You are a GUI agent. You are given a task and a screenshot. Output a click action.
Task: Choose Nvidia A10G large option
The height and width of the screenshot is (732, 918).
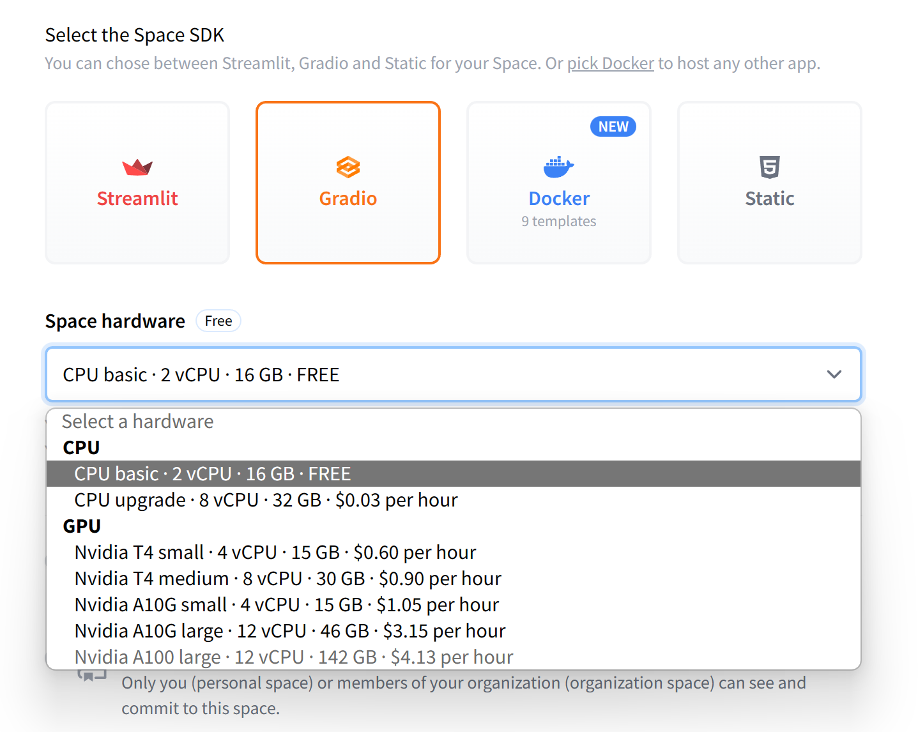click(x=454, y=631)
